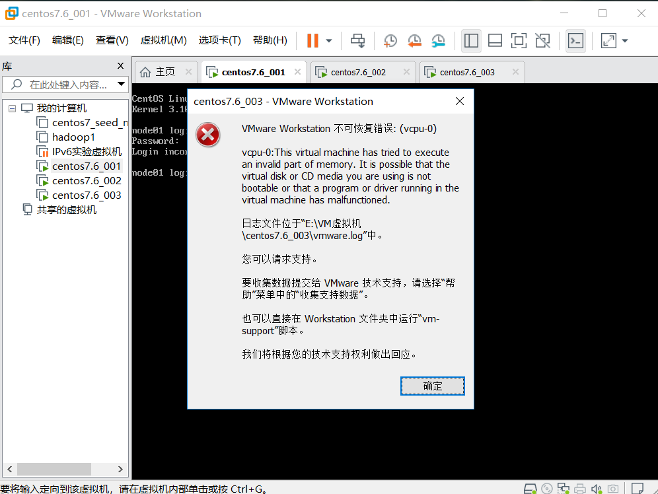The width and height of the screenshot is (658, 494).
Task: Close the 主页 tab
Action: (189, 72)
